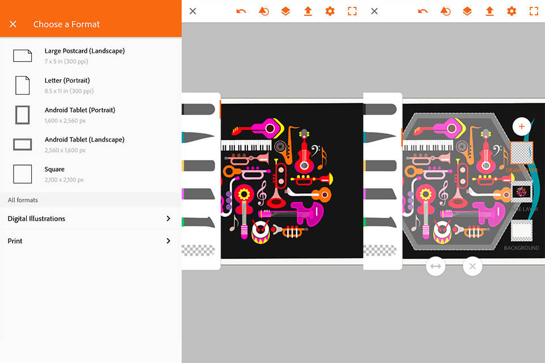Click the swap arrows button below the canvas
Screen dimensions: 545x363
pyautogui.click(x=435, y=266)
